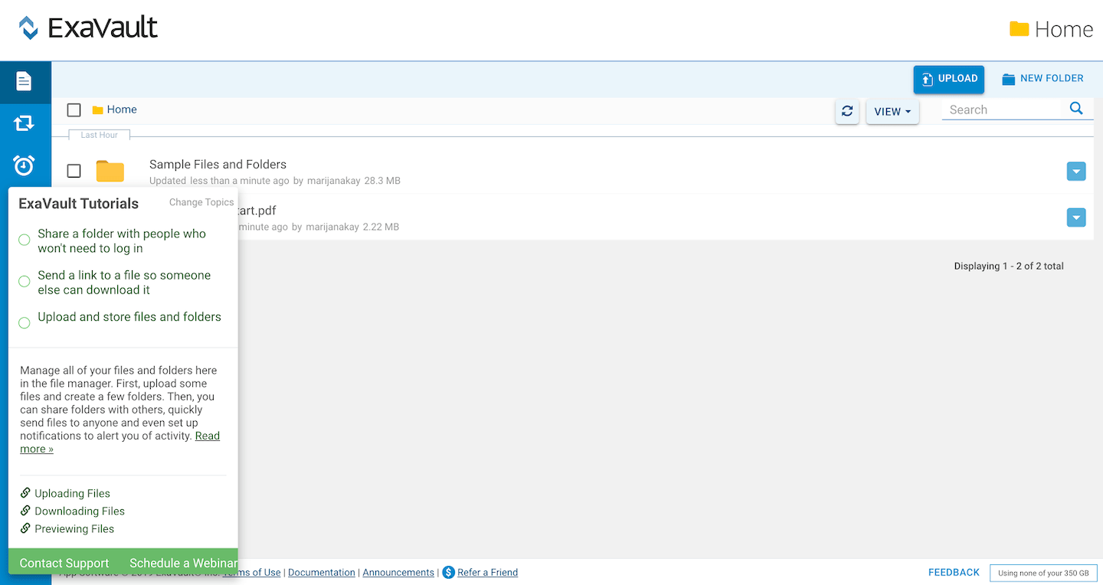
Task: Click the yellow Home folder icon in header
Action: tap(1019, 29)
